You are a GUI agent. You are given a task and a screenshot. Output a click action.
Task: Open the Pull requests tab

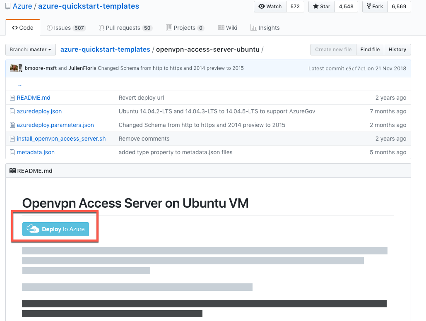pyautogui.click(x=125, y=28)
